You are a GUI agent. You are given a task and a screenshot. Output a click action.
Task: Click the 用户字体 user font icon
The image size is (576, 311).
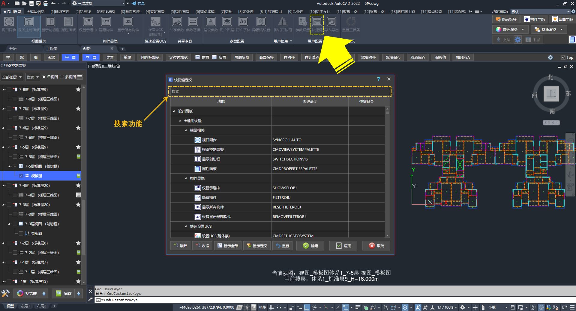tap(243, 24)
